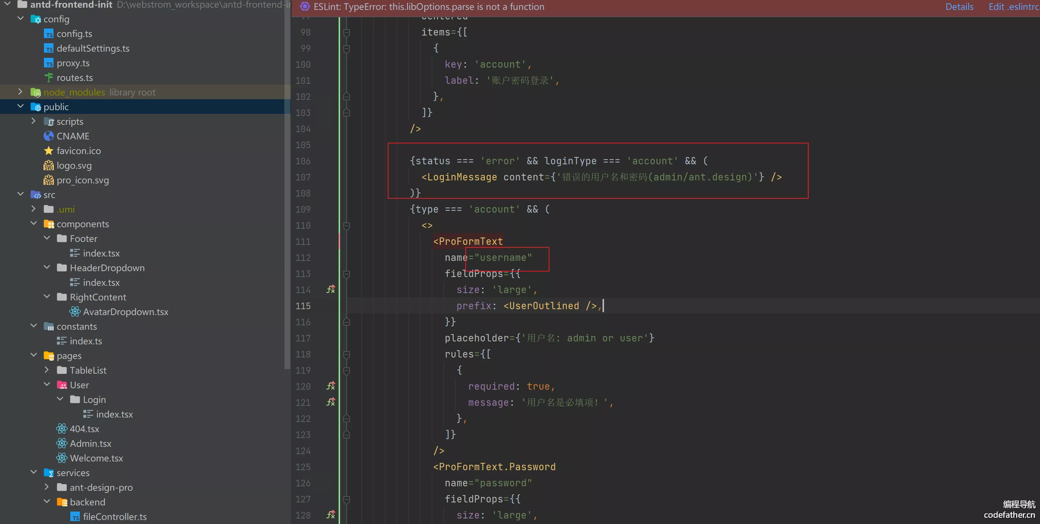Collapse the HeaderDropdown folder
1040x524 pixels.
(47, 267)
